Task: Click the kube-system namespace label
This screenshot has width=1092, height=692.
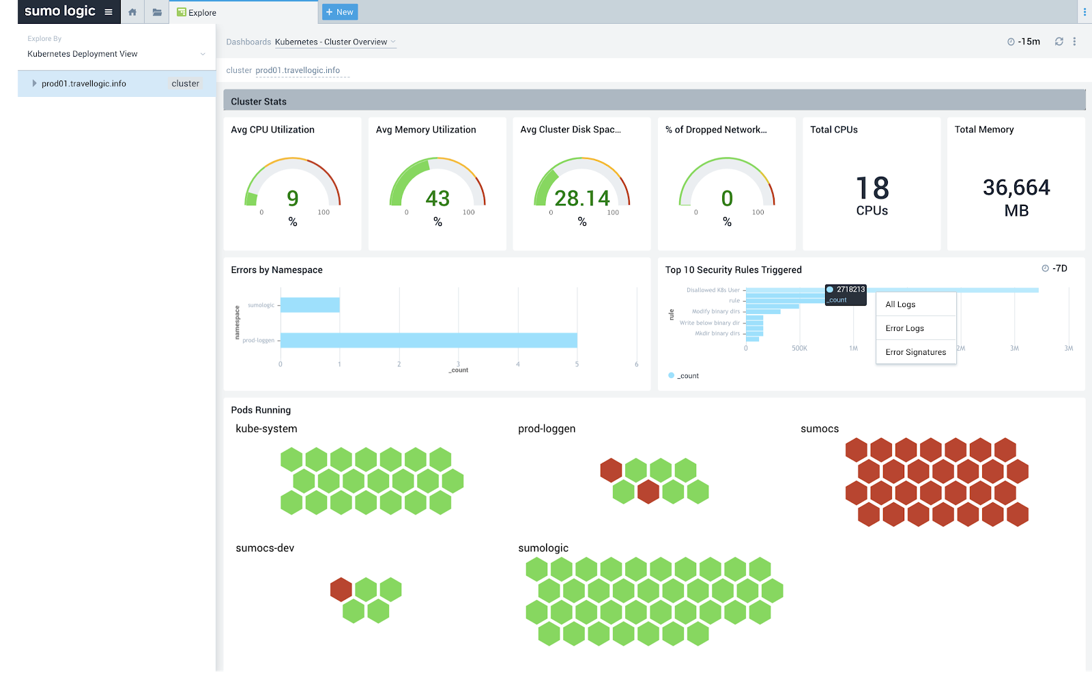Action: [x=266, y=429]
